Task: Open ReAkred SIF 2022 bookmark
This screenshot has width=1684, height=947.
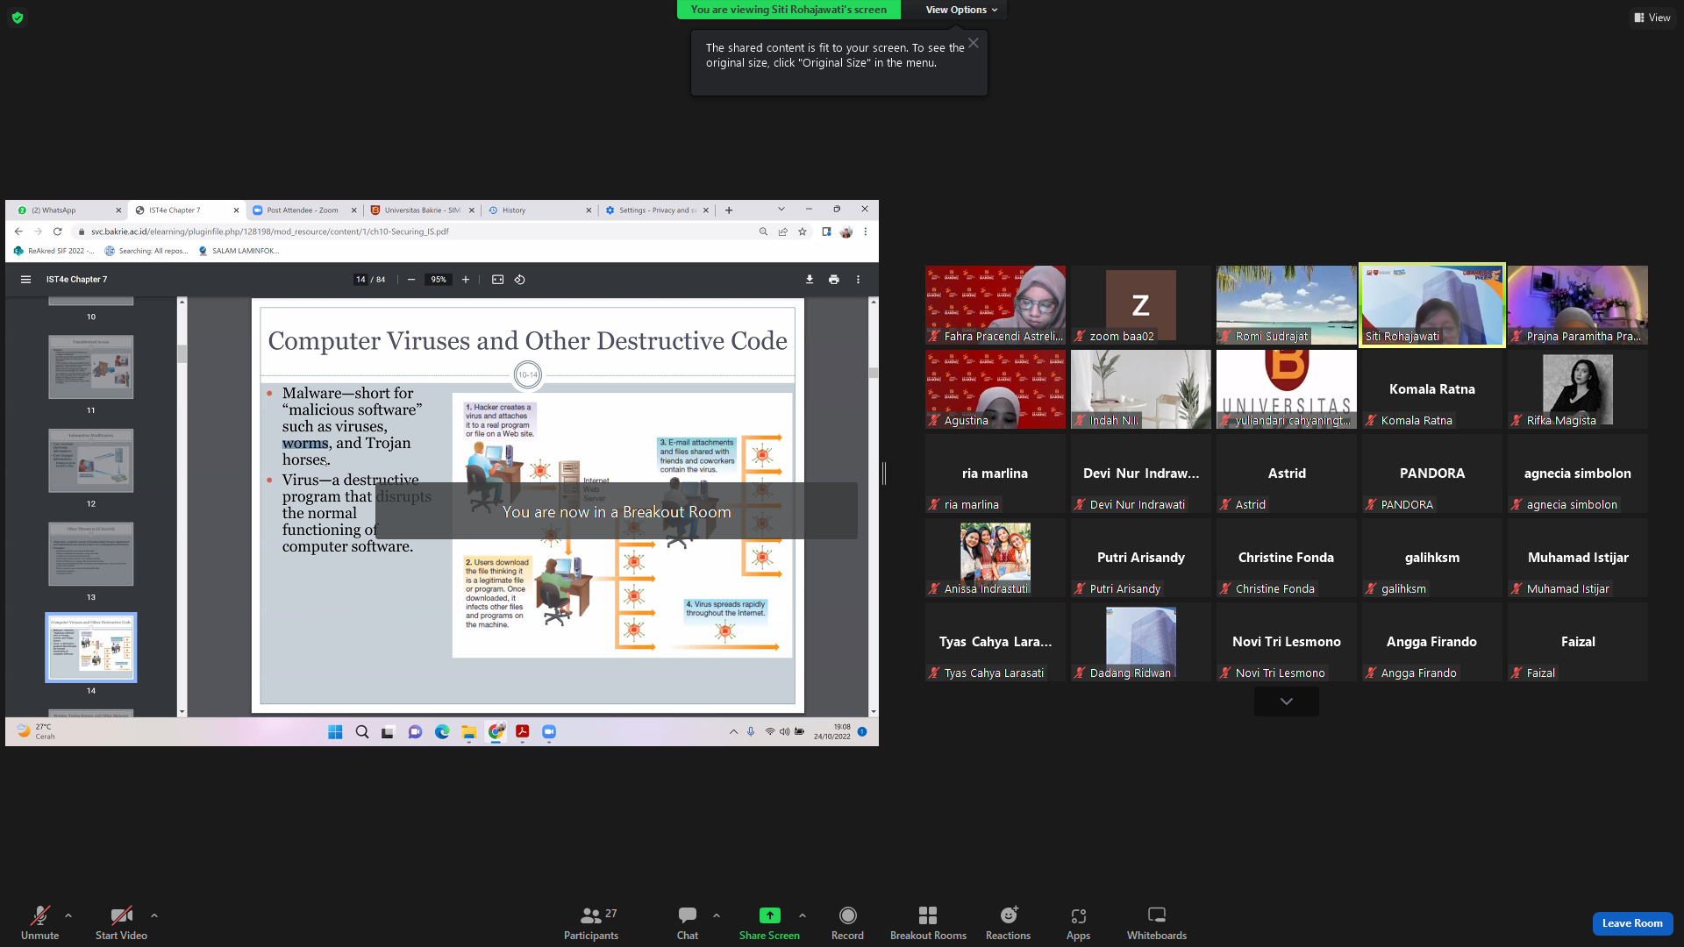Action: coord(54,251)
